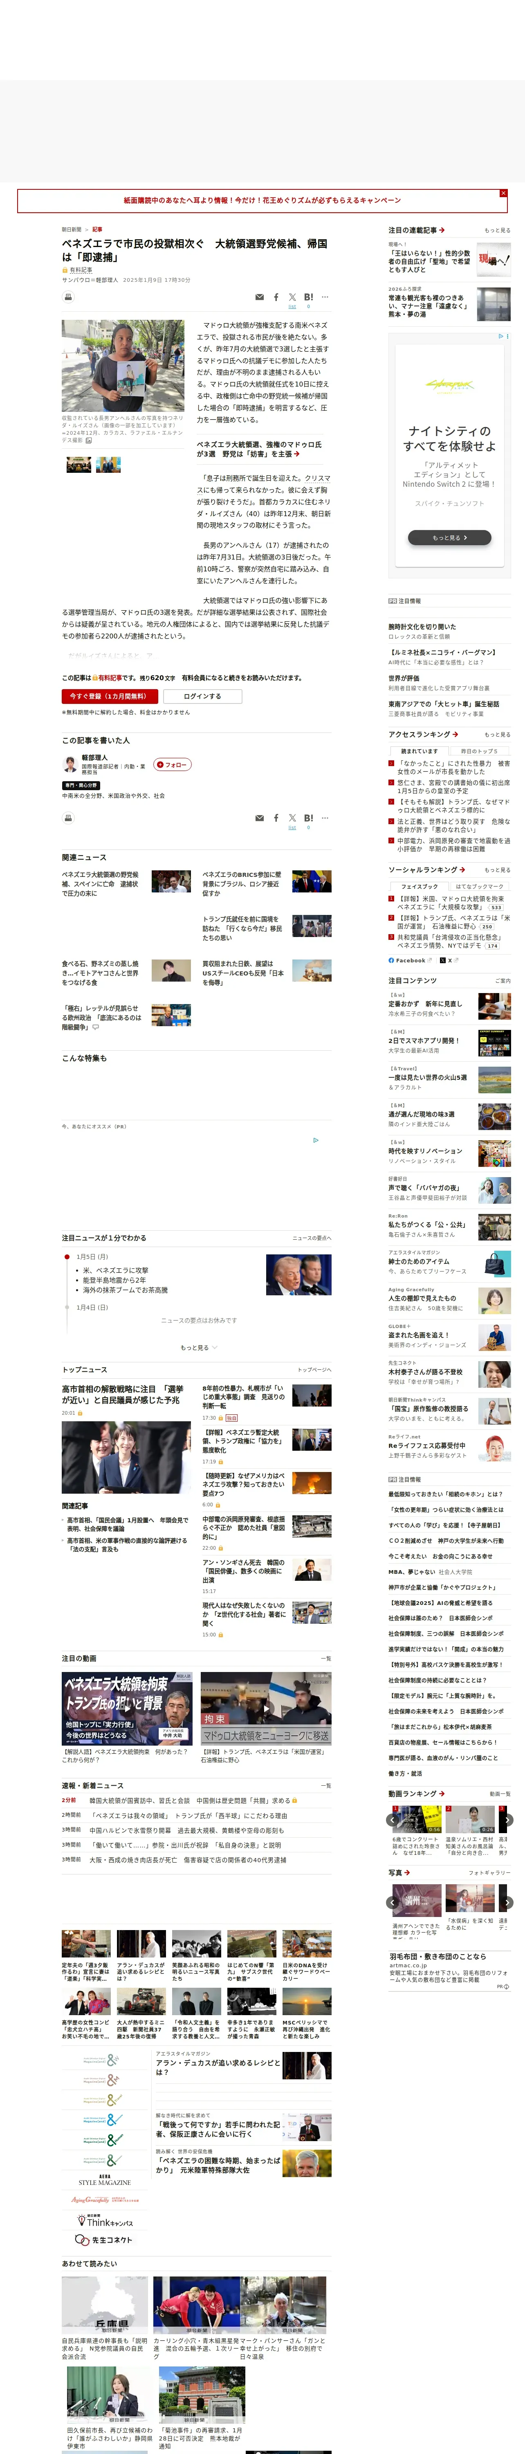Share the article on X from the top bar
The width and height of the screenshot is (525, 2454).
pos(292,297)
